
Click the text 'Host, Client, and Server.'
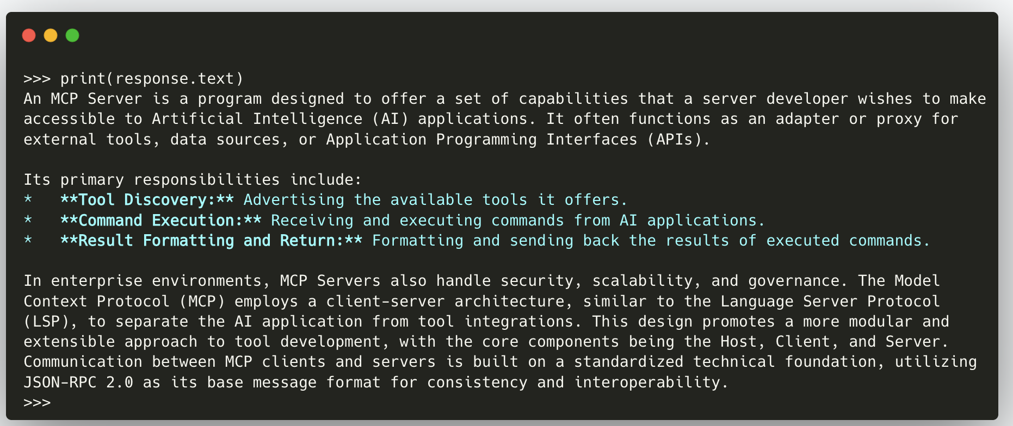click(835, 342)
